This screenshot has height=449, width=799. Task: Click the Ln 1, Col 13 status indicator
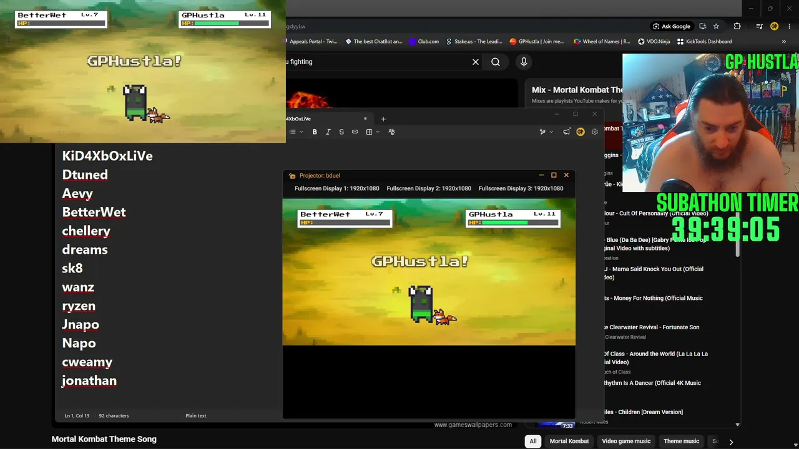(77, 415)
